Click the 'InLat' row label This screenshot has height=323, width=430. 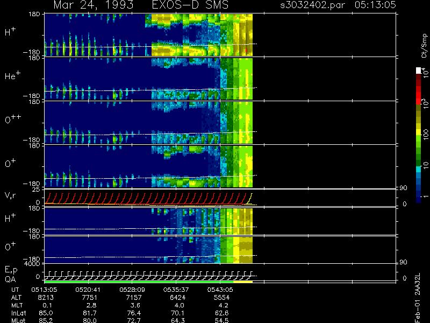click(x=19, y=313)
